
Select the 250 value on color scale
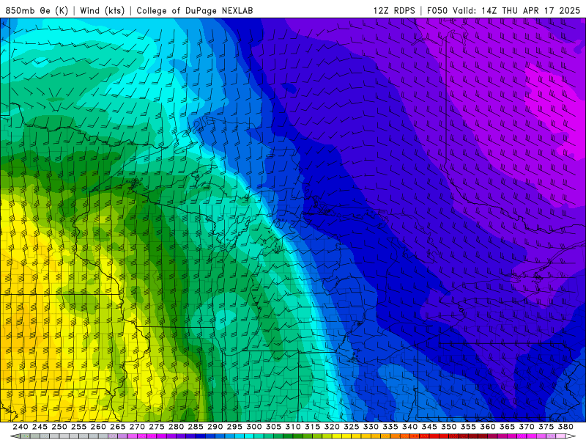(x=59, y=427)
